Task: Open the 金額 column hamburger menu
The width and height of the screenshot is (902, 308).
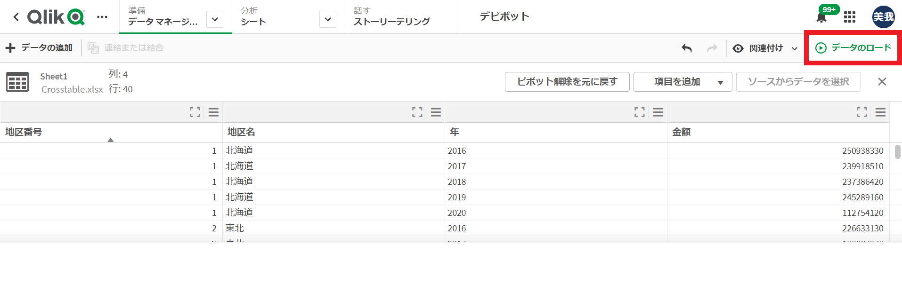Action: 880,112
